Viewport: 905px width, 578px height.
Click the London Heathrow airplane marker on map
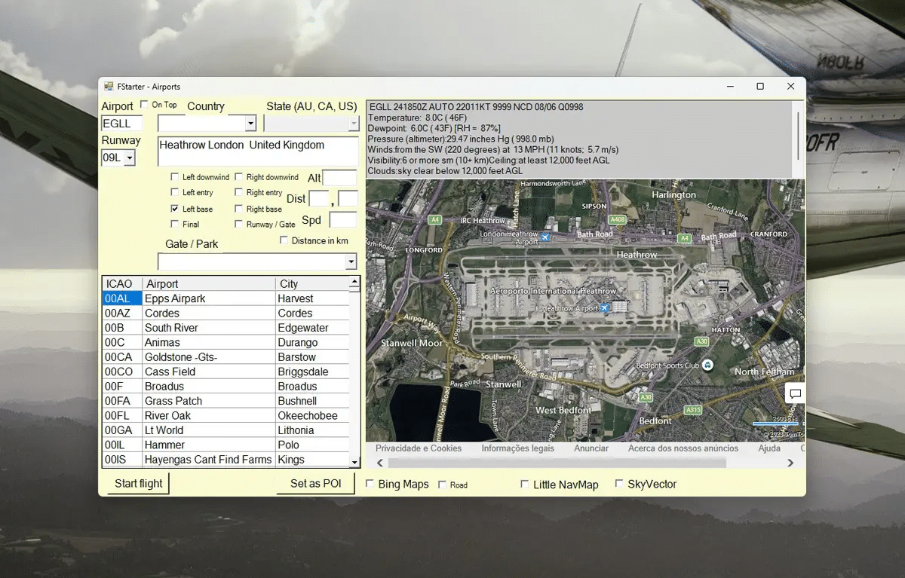[x=545, y=237]
